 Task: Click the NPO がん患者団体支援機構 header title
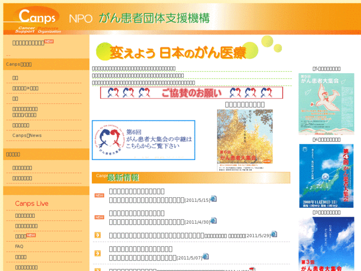[140, 18]
